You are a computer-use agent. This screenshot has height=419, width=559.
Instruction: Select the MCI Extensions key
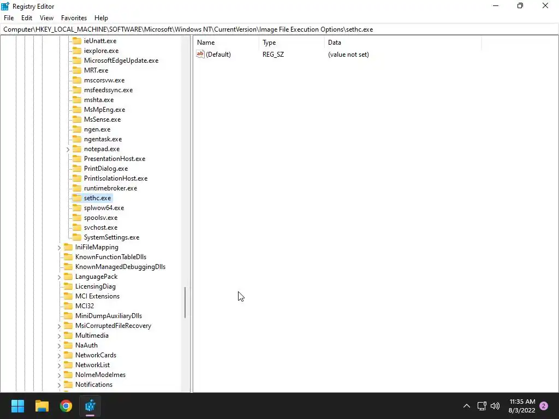(97, 296)
